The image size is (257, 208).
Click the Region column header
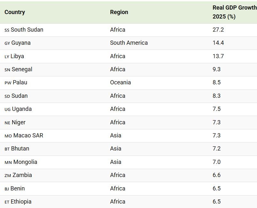pyautogui.click(x=119, y=12)
